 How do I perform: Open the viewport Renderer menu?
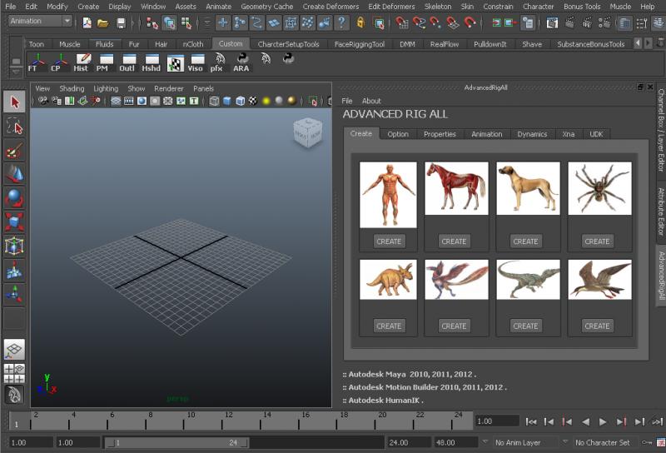(169, 88)
